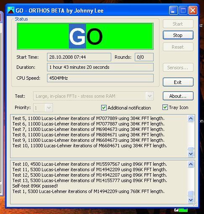Image resolution: width=204 pixels, height=214 pixels.
Task: Click the Test 1 768K FFT log line
Action: point(89,191)
